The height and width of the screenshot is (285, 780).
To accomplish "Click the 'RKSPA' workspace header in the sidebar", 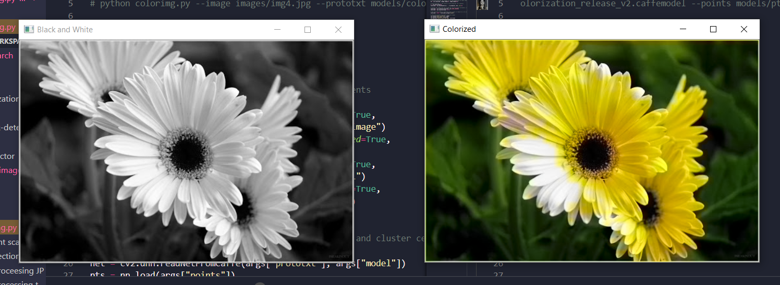I will [9, 42].
